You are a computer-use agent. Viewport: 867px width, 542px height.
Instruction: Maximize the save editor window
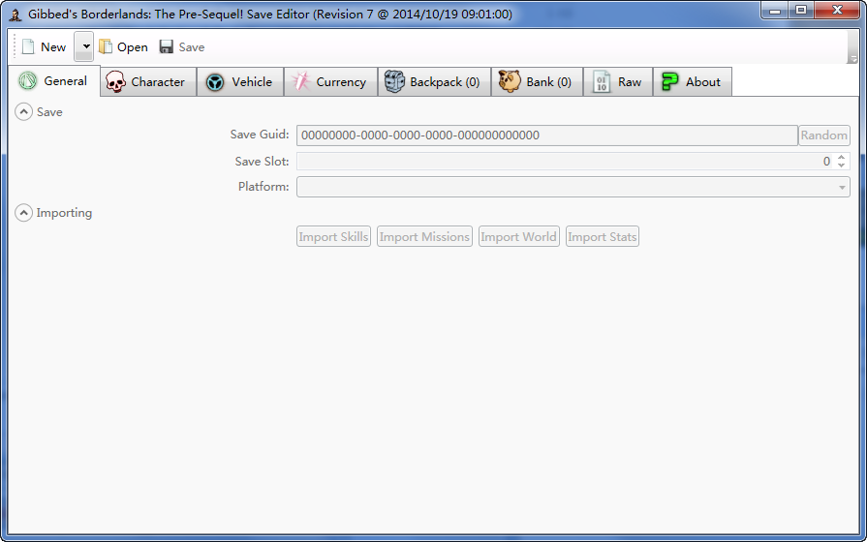801,10
